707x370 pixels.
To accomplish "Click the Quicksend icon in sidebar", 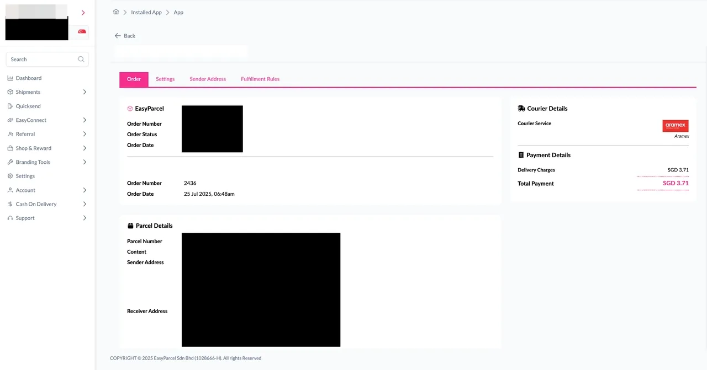I will point(10,106).
